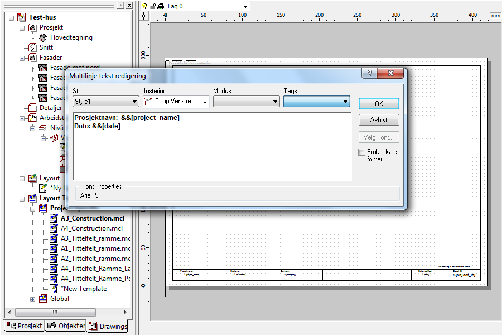The height and width of the screenshot is (335, 502).
Task: Click the Fasader facade icon
Action: (x=32, y=58)
